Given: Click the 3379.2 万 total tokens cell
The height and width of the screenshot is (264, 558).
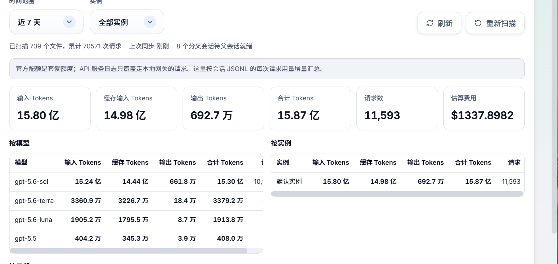Looking at the screenshot, I should [x=228, y=201].
